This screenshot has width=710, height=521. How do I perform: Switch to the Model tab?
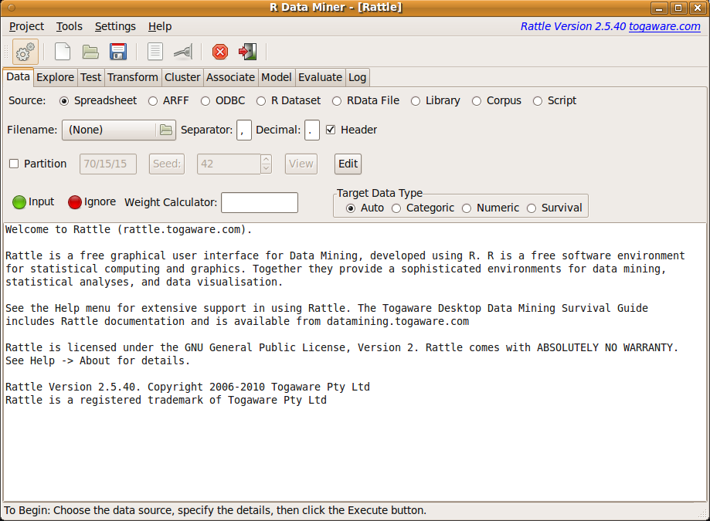tap(277, 77)
